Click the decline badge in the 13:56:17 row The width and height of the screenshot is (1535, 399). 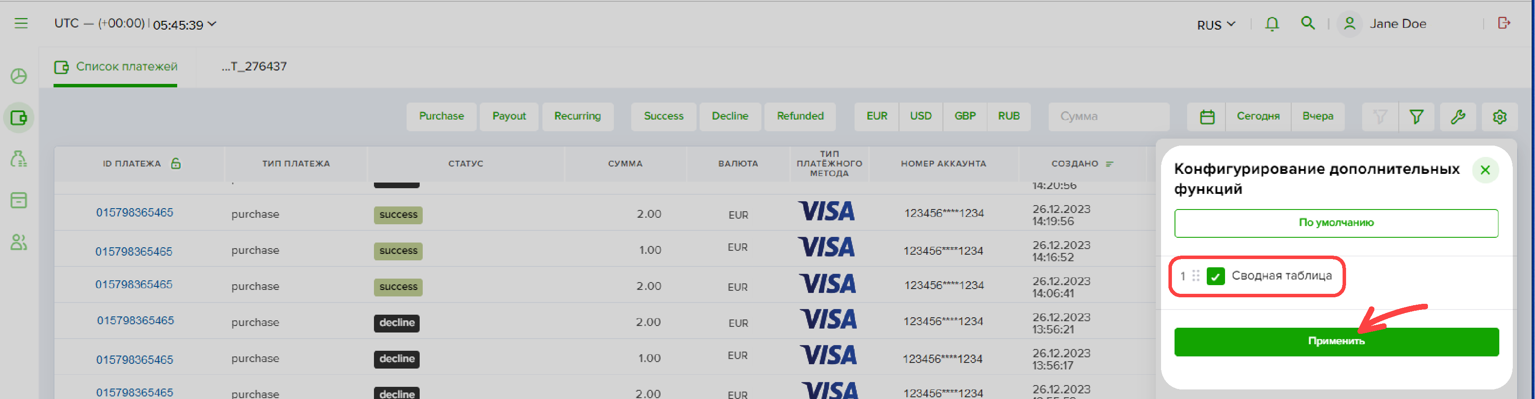point(397,359)
